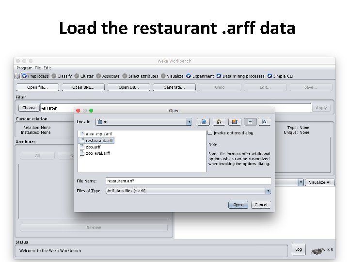Click the zoo_eval.arff file icon
This screenshot has width=349, height=262.
[82, 153]
